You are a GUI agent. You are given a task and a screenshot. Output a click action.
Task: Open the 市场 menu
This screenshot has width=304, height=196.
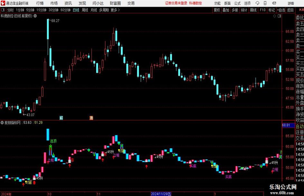[x=54, y=3]
